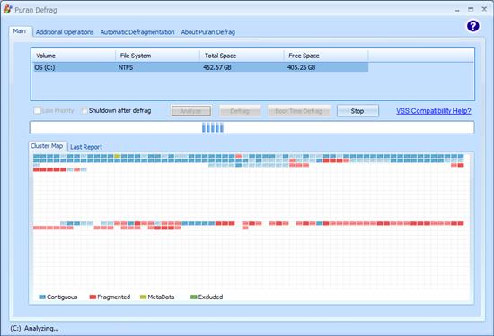Screen dimensions: 494x336
Task: Toggle the Low Priority checkbox
Action: tap(37, 110)
